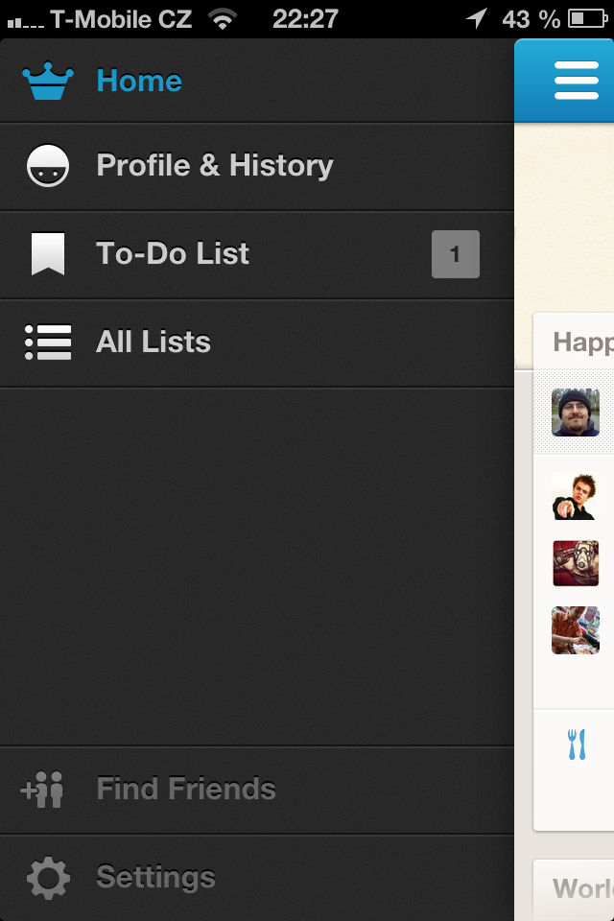614x921 pixels.
Task: Select the Home crown icon
Action: coord(48,81)
